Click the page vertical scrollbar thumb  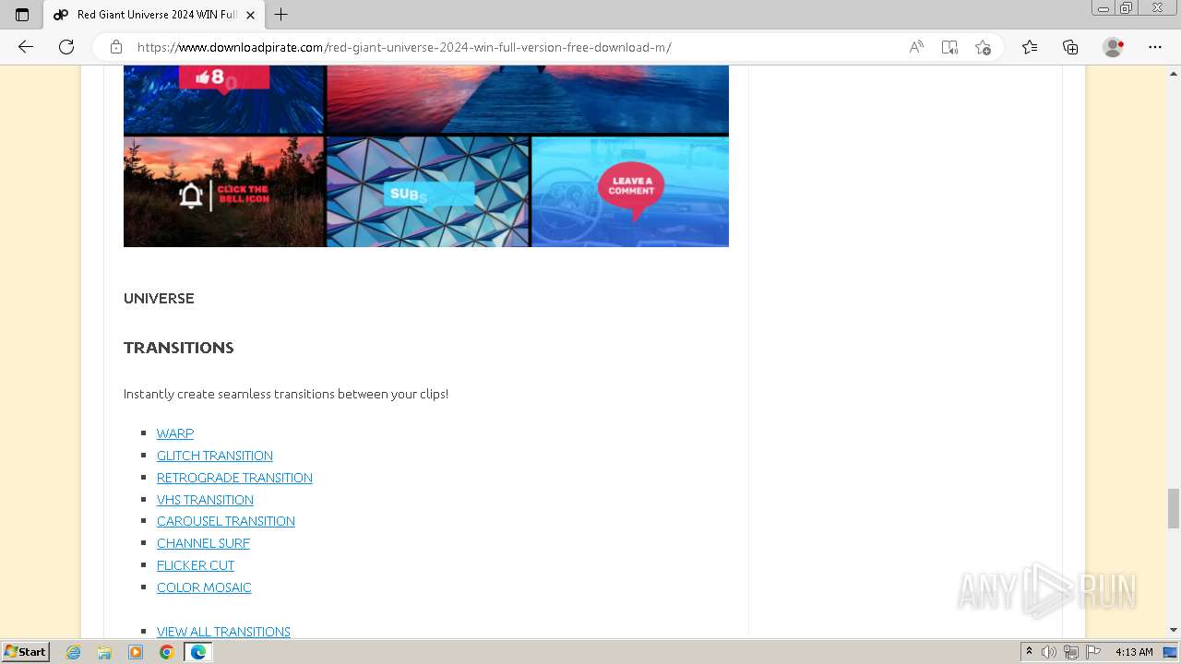click(x=1174, y=508)
